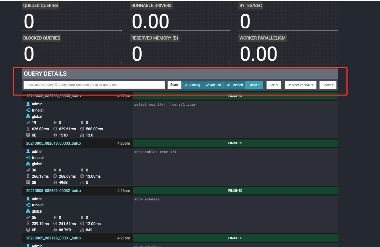This screenshot has width=380, height=247.
Task: Click the QUEUED QUERIES stat panel
Action: tap(72, 17)
